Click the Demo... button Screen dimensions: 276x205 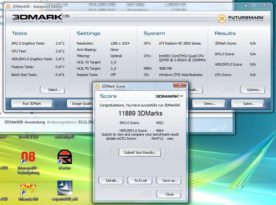209,104
